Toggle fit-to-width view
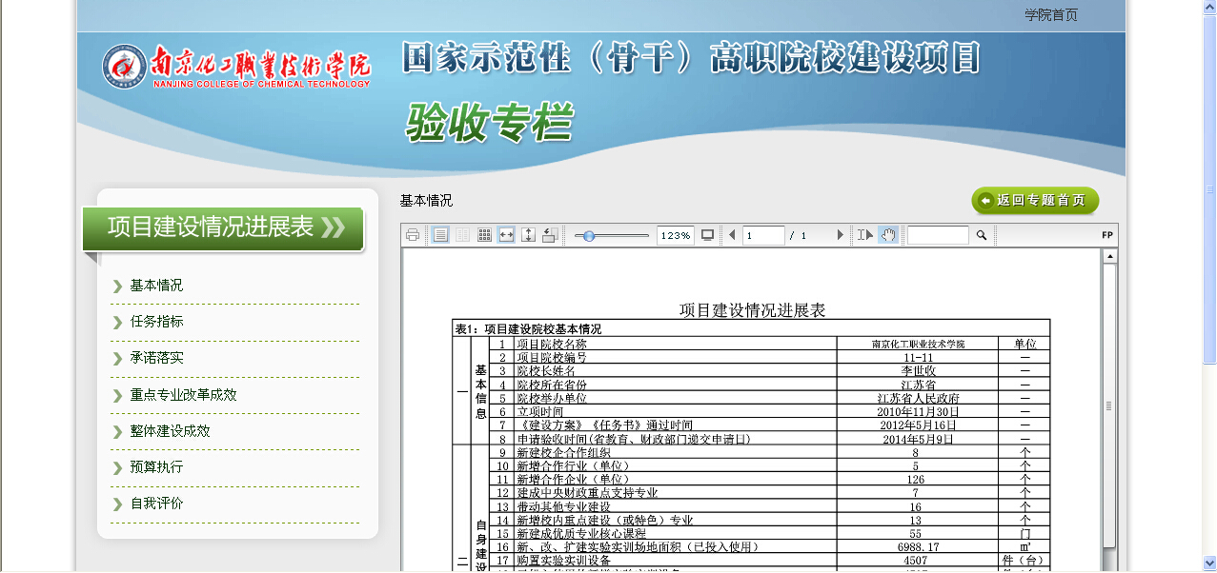 point(506,235)
